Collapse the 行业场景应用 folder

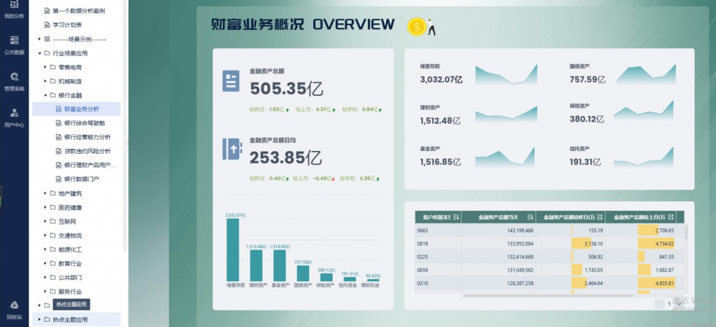pyautogui.click(x=38, y=53)
